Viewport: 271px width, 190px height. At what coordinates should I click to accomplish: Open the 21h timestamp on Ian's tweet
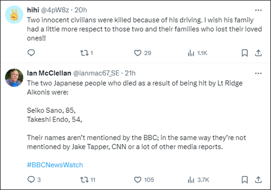pyautogui.click(x=130, y=73)
